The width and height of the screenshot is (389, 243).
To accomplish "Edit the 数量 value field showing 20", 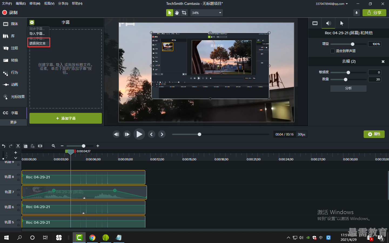I will pos(375,79).
